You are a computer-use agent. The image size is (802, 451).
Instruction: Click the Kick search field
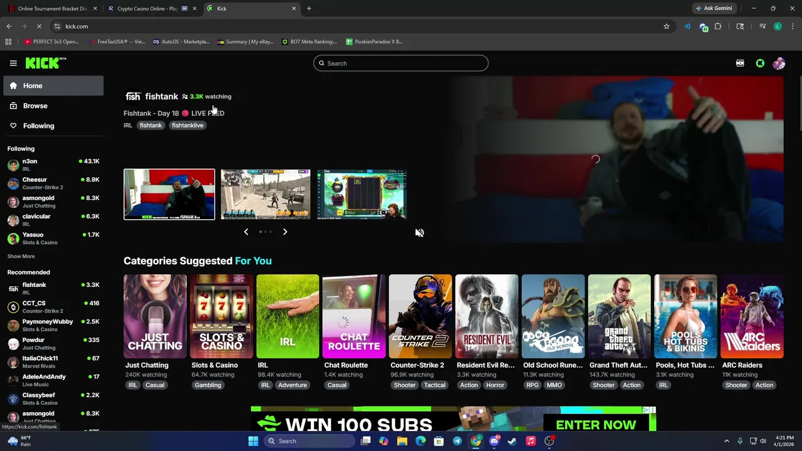pos(401,63)
